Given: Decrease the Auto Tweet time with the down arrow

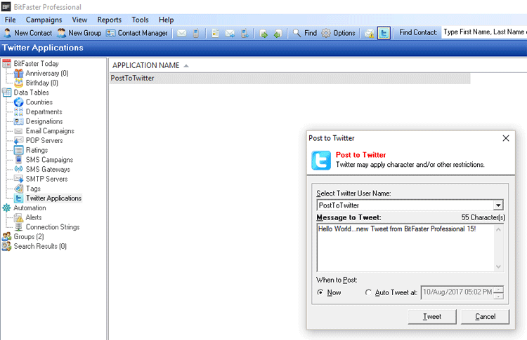Looking at the screenshot, I should [500, 296].
